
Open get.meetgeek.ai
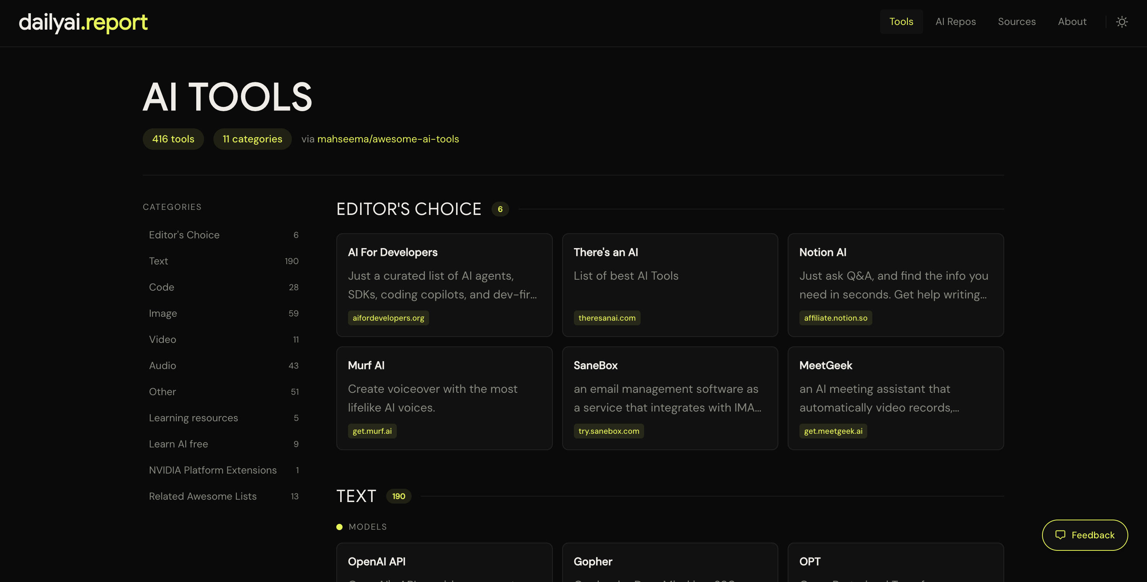(833, 431)
